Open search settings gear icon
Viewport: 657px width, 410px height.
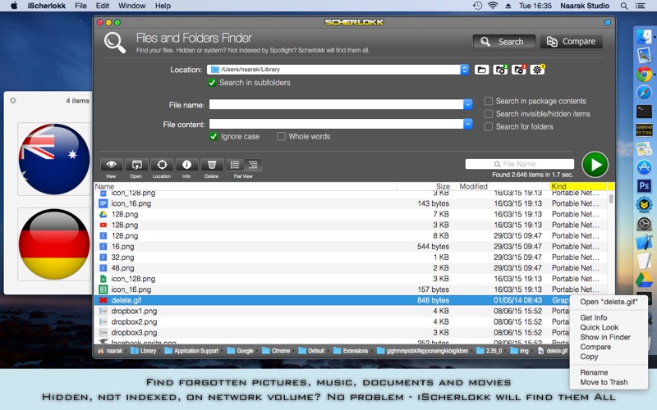click(537, 70)
